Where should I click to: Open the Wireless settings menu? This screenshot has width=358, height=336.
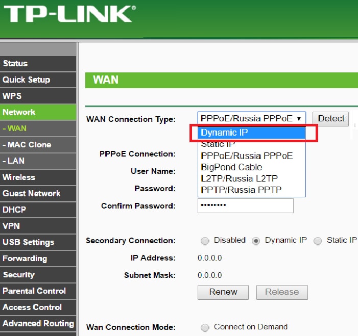38,177
